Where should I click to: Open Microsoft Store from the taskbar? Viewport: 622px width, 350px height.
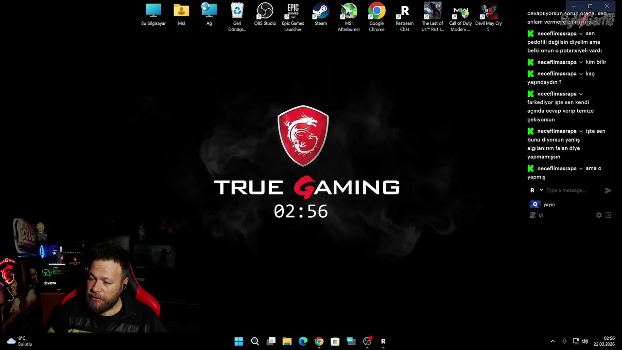[x=335, y=341]
